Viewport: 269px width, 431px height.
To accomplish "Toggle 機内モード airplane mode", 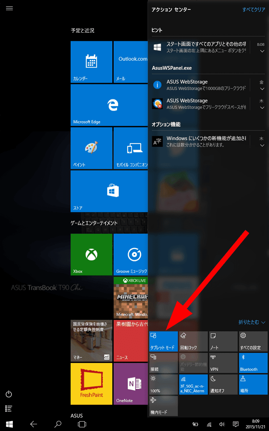I will pyautogui.click(x=164, y=406).
